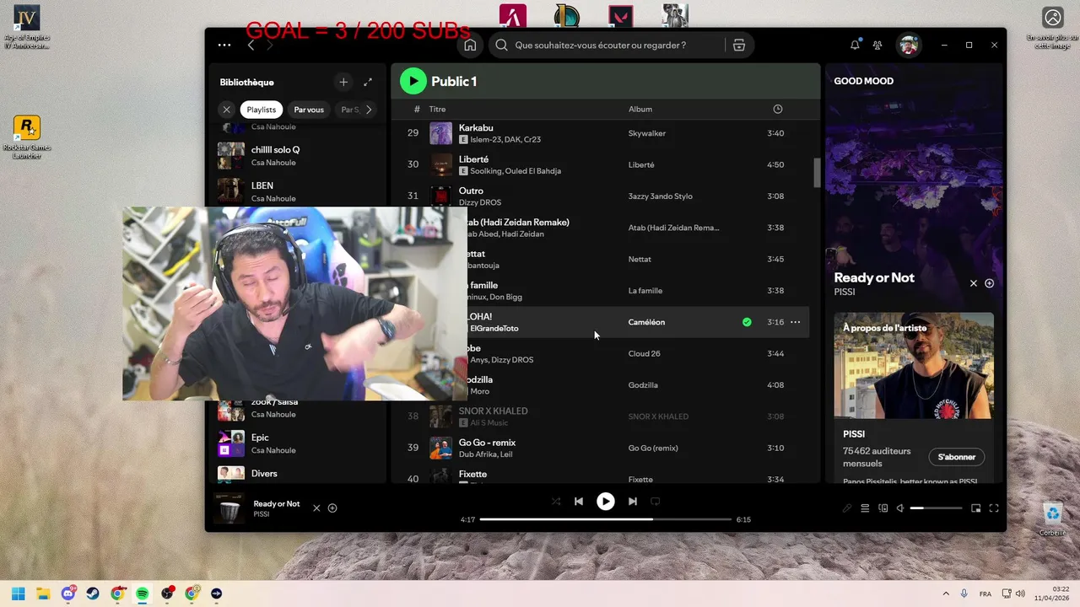Open the PISSI artist photo card
This screenshot has width=1080, height=607.
(x=914, y=366)
